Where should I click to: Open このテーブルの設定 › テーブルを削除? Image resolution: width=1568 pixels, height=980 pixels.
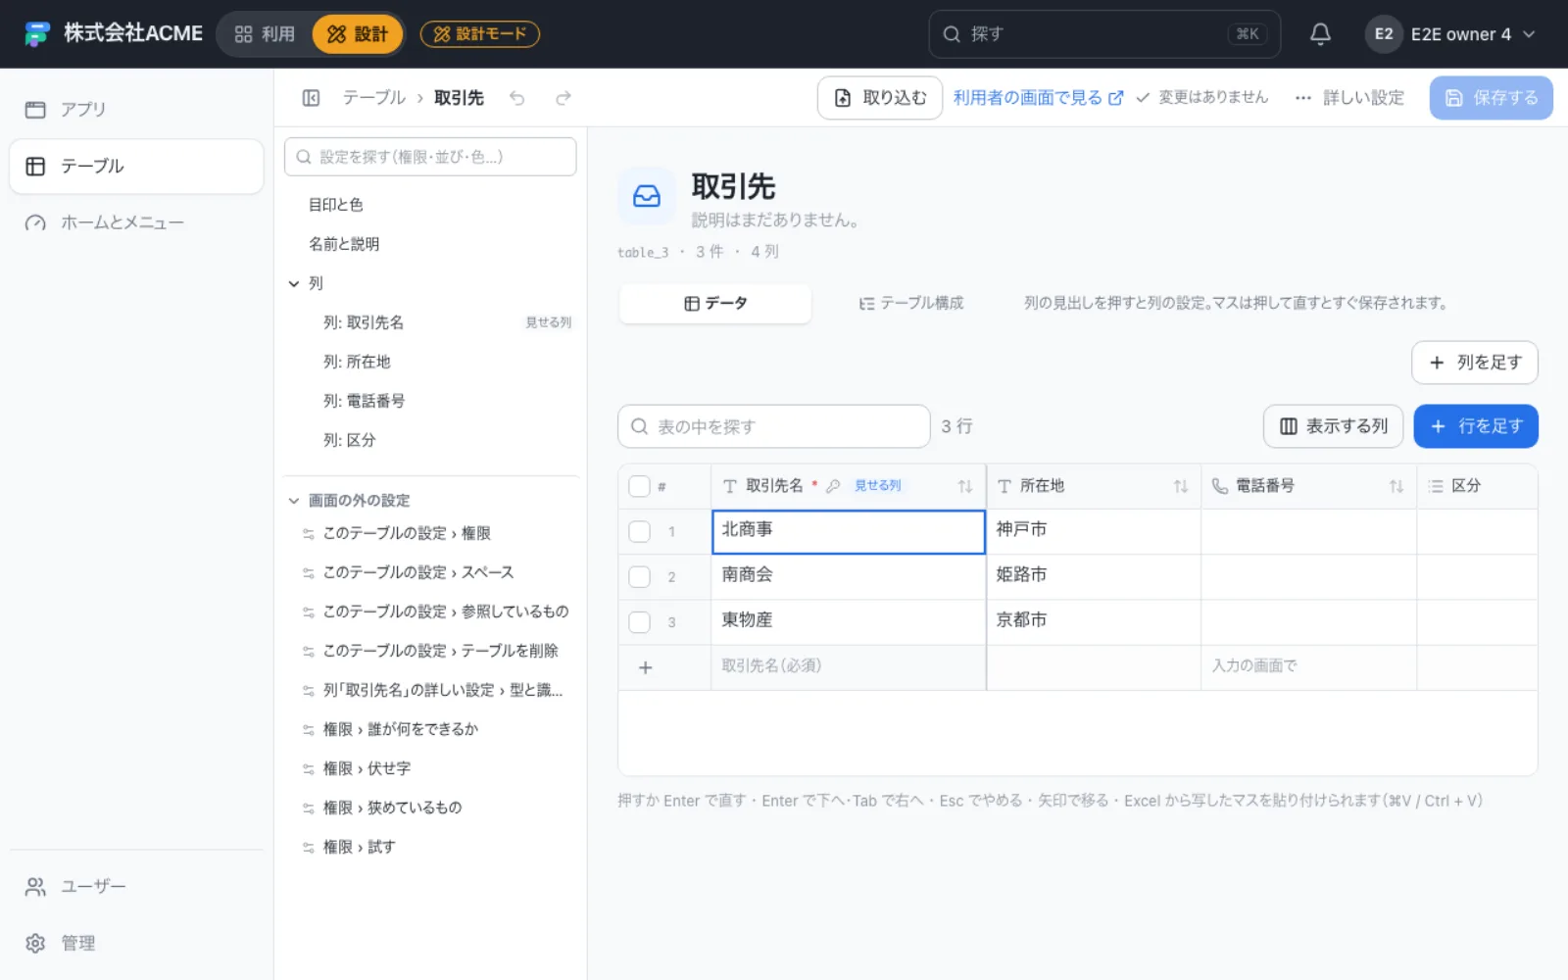click(x=431, y=651)
